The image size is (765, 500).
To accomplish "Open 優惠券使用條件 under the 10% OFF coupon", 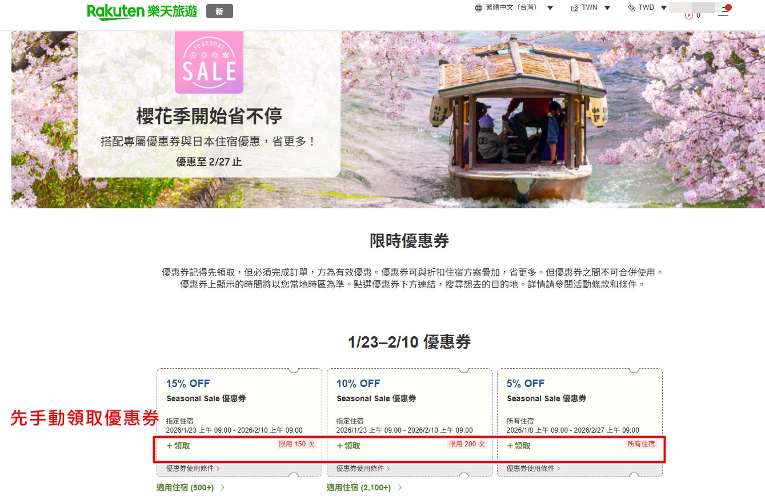I will click(x=363, y=469).
